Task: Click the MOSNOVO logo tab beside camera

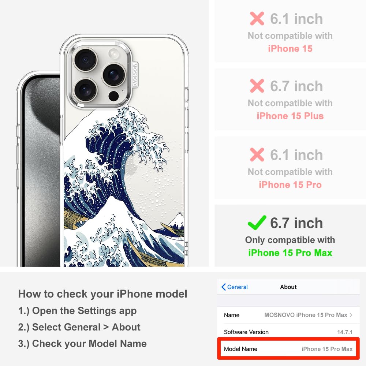Action: point(135,74)
